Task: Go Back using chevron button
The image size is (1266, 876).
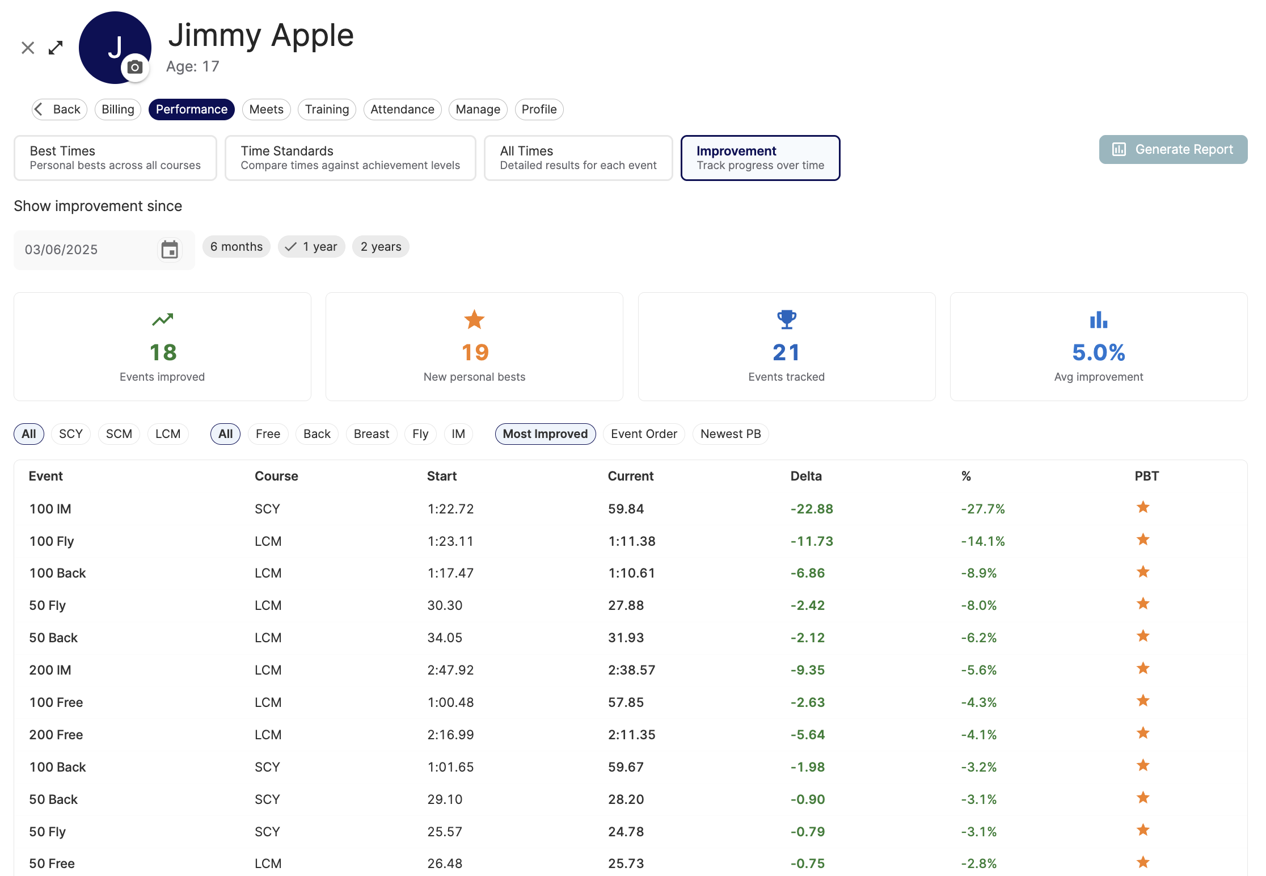Action: pos(59,109)
